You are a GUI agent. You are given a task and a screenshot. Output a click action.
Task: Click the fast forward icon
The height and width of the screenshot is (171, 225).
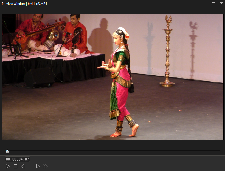pyautogui.click(x=45, y=166)
